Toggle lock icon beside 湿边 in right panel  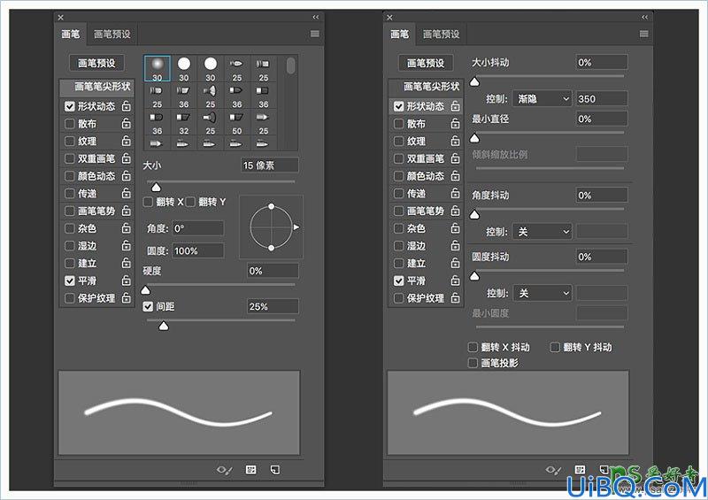click(x=455, y=246)
